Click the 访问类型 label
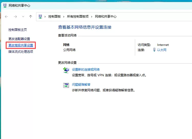The image size is (192, 139). point(144,45)
